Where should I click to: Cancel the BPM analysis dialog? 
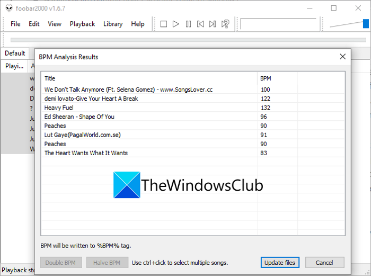tap(324, 263)
